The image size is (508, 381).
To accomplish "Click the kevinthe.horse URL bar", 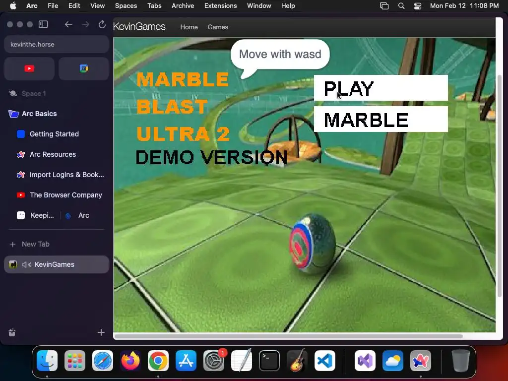I will [57, 44].
